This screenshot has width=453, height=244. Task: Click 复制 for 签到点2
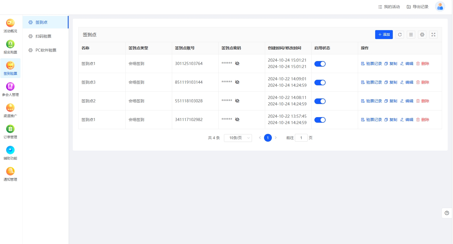(x=391, y=101)
